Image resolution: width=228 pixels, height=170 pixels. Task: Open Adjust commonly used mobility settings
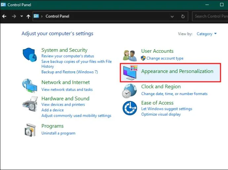76,116
